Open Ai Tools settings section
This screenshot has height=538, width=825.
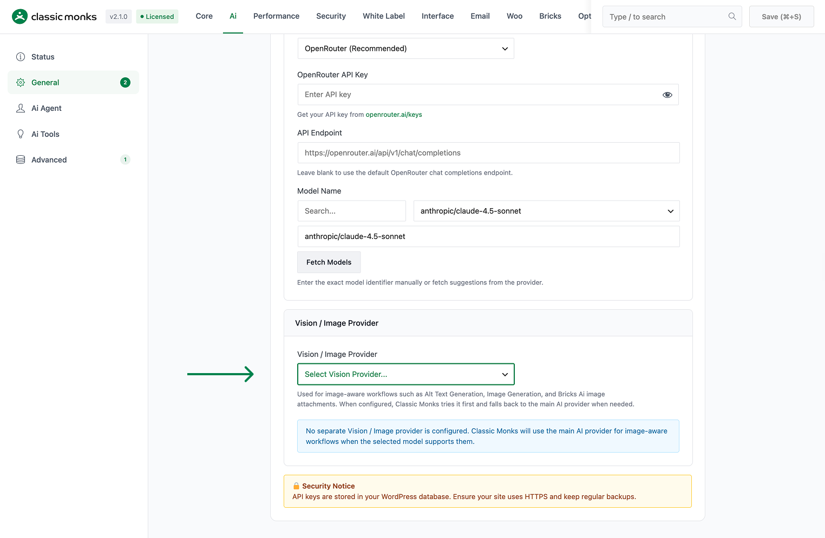(73, 134)
